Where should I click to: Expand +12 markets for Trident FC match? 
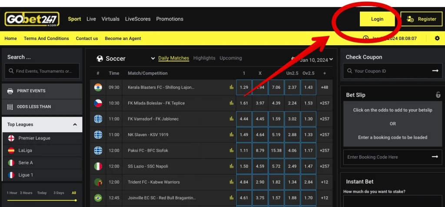(324, 182)
